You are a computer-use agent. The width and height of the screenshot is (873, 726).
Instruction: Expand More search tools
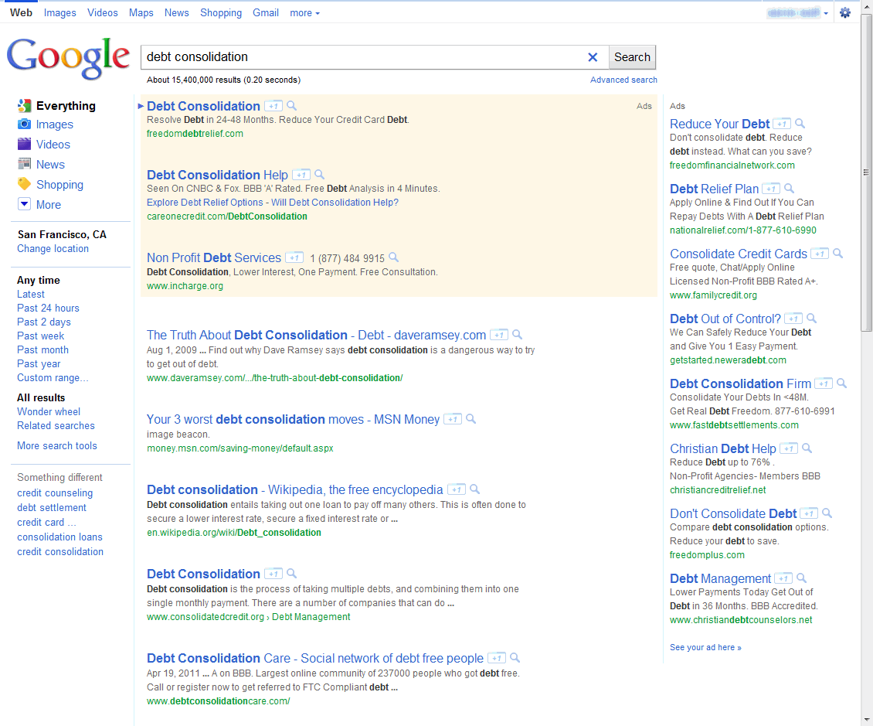click(x=57, y=446)
